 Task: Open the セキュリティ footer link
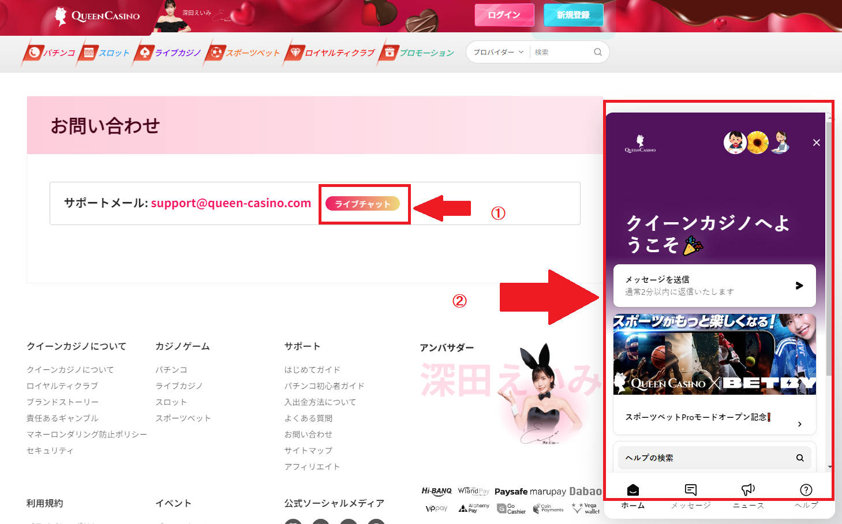[50, 450]
